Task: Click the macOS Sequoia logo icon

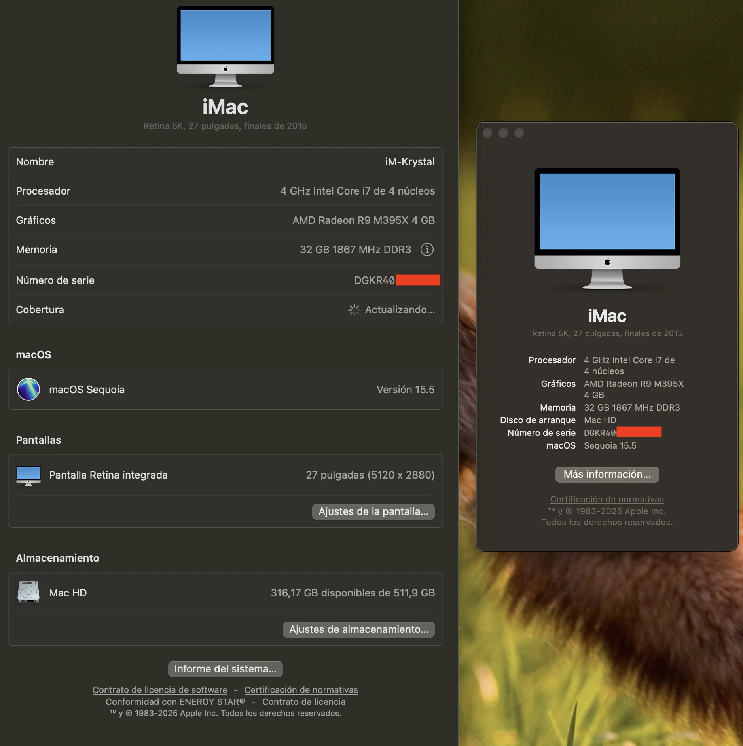Action: (x=28, y=389)
